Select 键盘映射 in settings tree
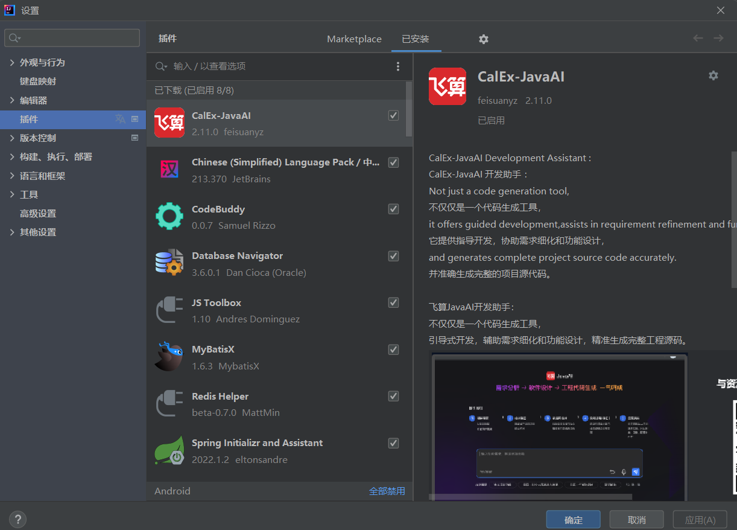 pos(38,81)
